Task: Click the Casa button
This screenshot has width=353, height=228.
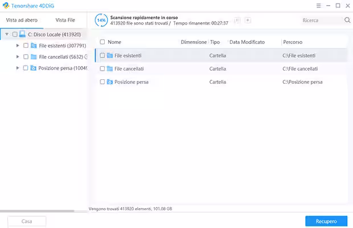Action: [x=27, y=221]
